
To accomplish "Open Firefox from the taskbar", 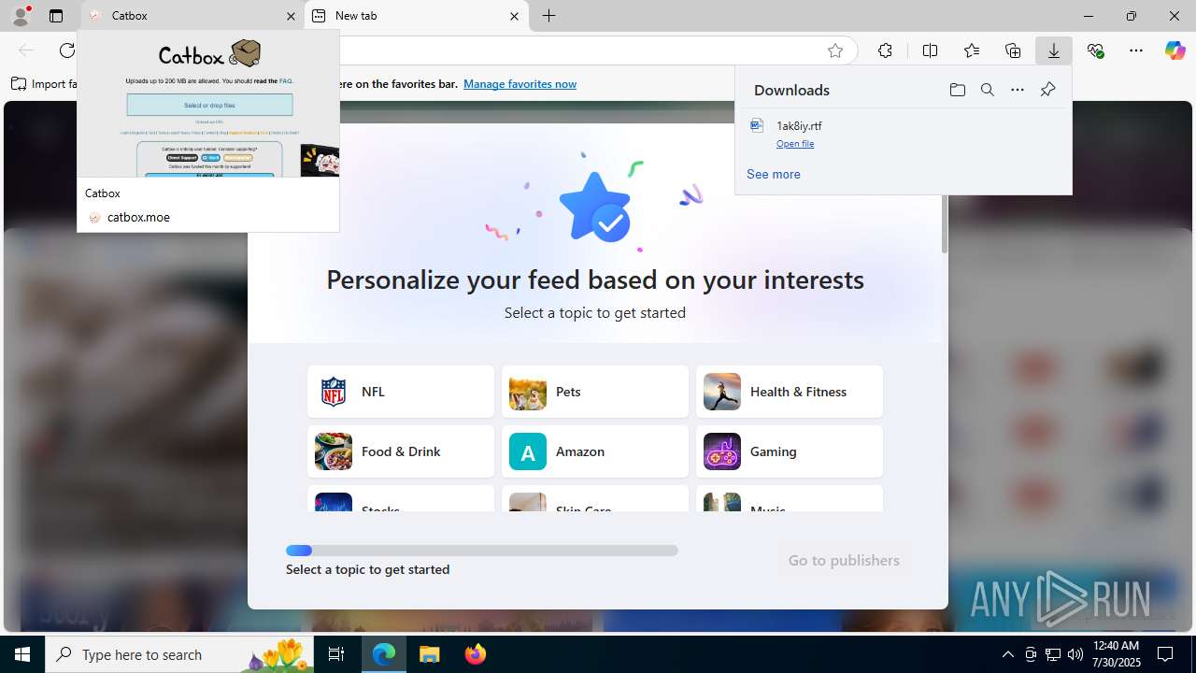I will point(476,654).
